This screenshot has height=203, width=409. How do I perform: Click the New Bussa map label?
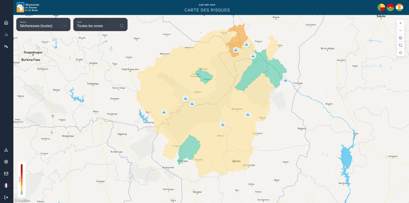pos(343,183)
